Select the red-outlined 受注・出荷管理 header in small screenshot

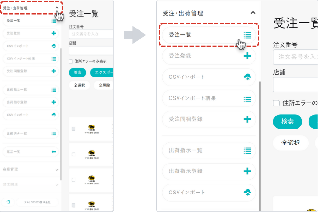28,8
